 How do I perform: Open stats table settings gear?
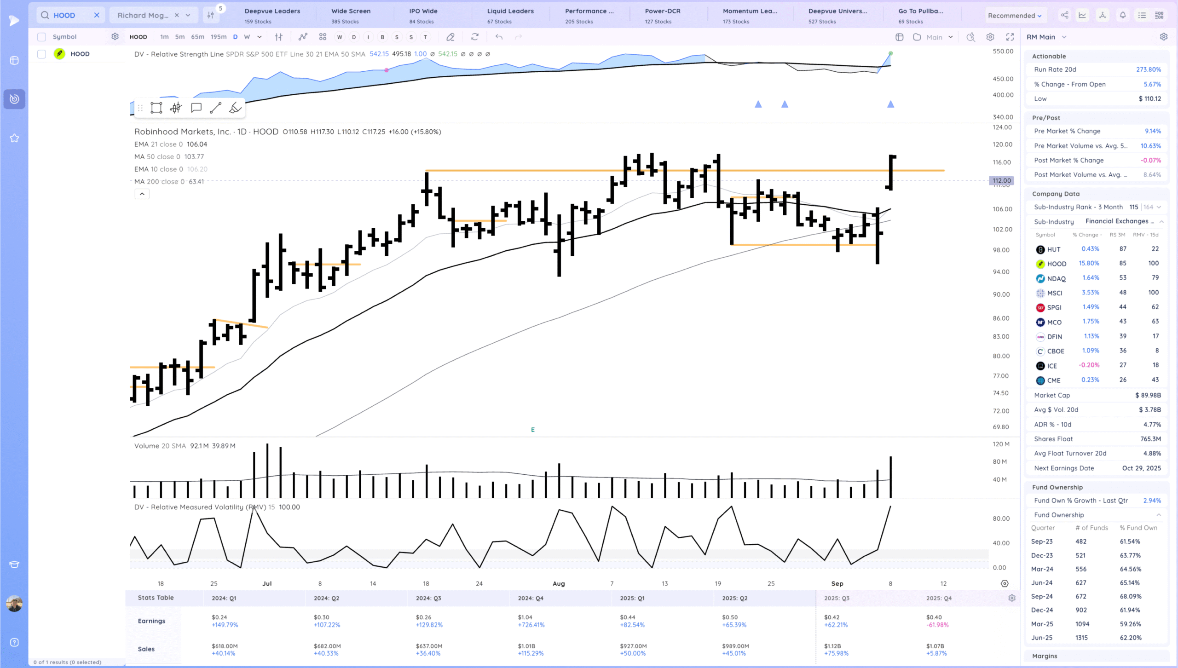[x=1012, y=598]
